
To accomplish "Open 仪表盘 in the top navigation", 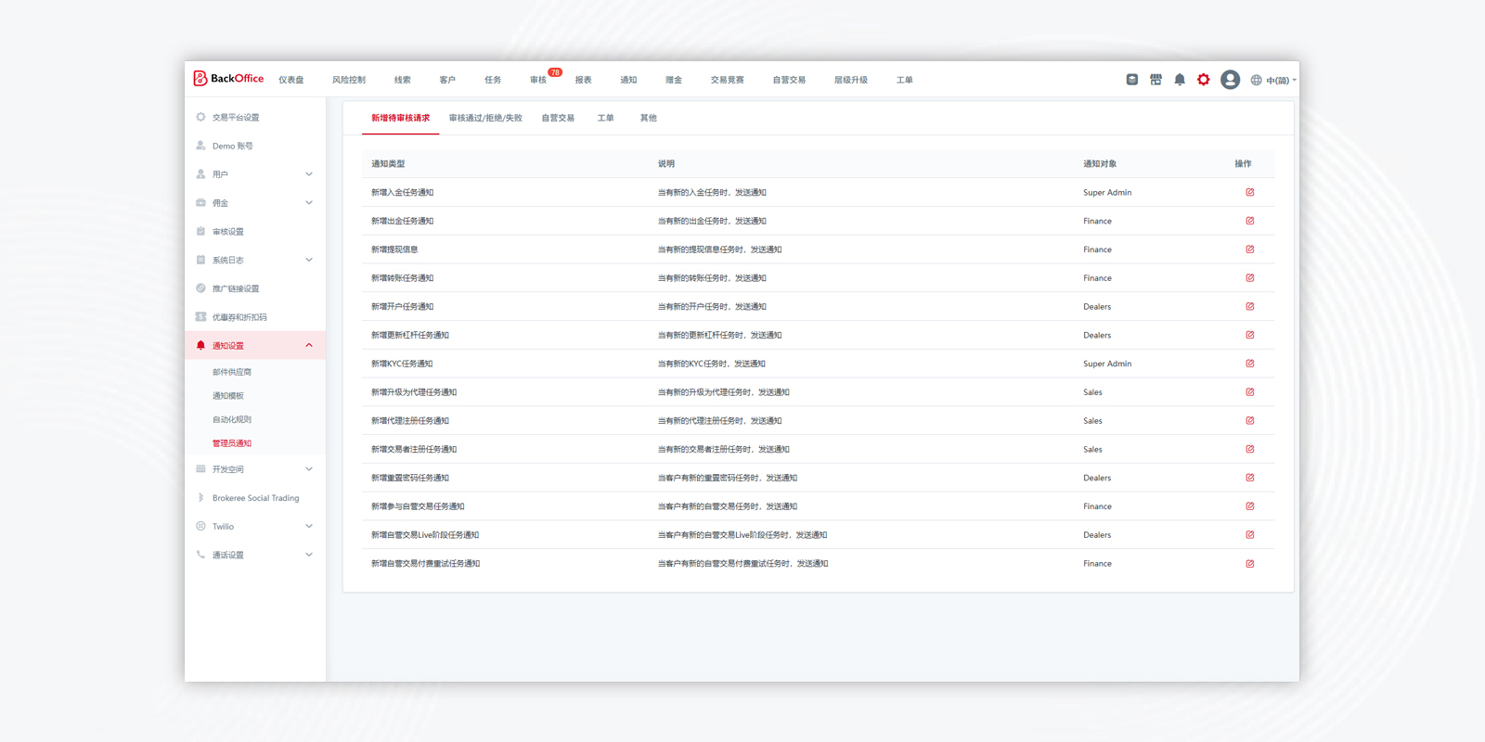I will pyautogui.click(x=291, y=80).
